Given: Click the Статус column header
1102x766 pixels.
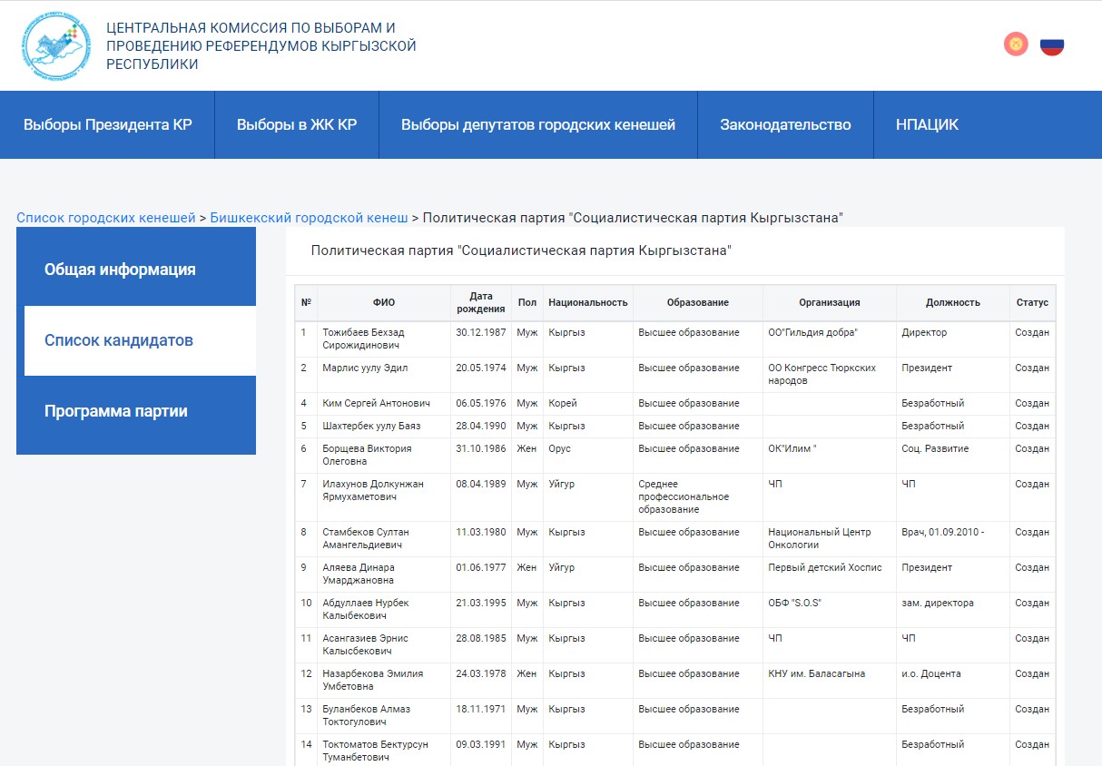Looking at the screenshot, I should tap(1032, 302).
